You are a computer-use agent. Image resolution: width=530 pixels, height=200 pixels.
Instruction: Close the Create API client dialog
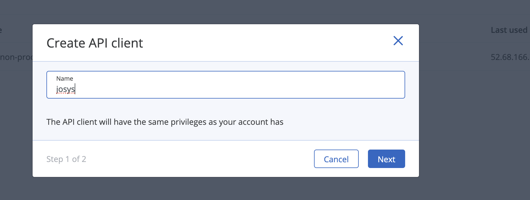click(x=398, y=41)
